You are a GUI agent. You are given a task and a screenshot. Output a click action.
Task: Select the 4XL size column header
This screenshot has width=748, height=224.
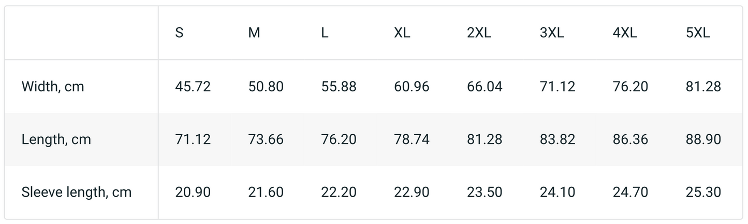point(625,34)
